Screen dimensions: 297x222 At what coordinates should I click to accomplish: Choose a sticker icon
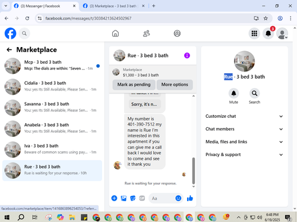coord(132,198)
